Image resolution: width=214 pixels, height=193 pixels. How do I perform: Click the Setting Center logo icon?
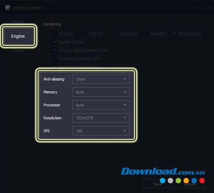coord(8,8)
